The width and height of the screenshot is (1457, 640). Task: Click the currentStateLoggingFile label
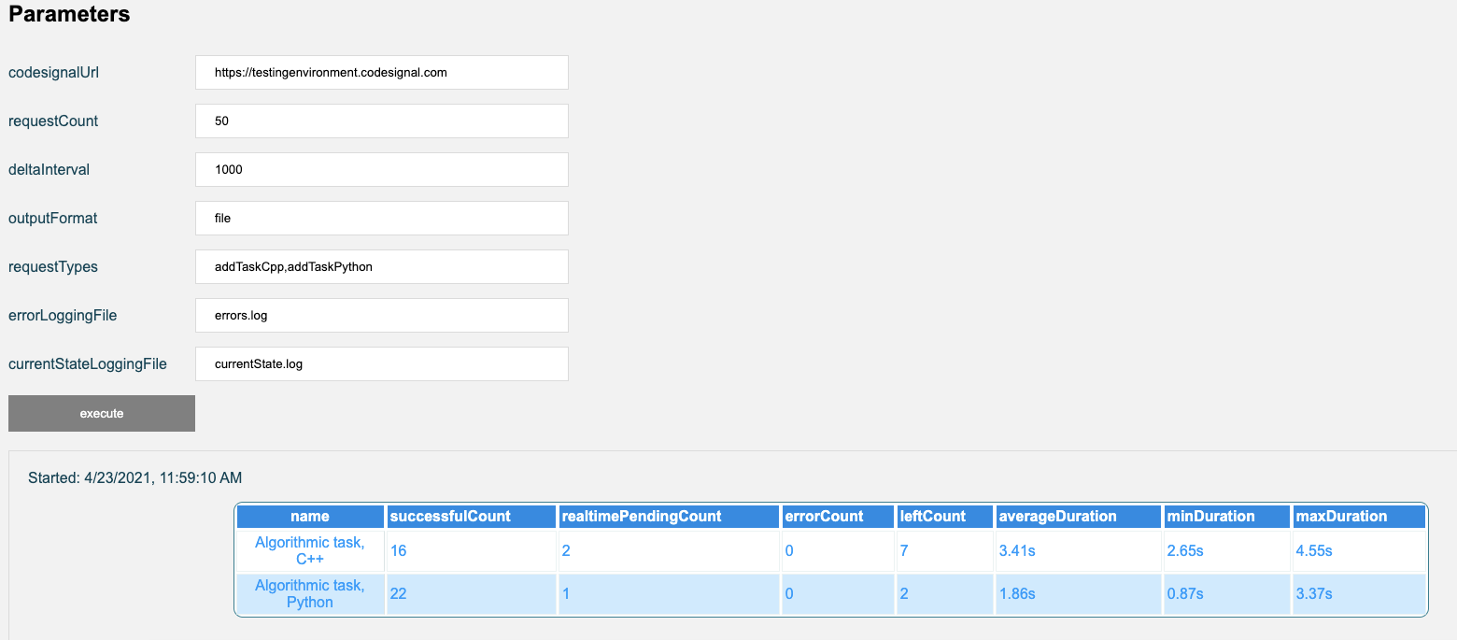(x=88, y=363)
